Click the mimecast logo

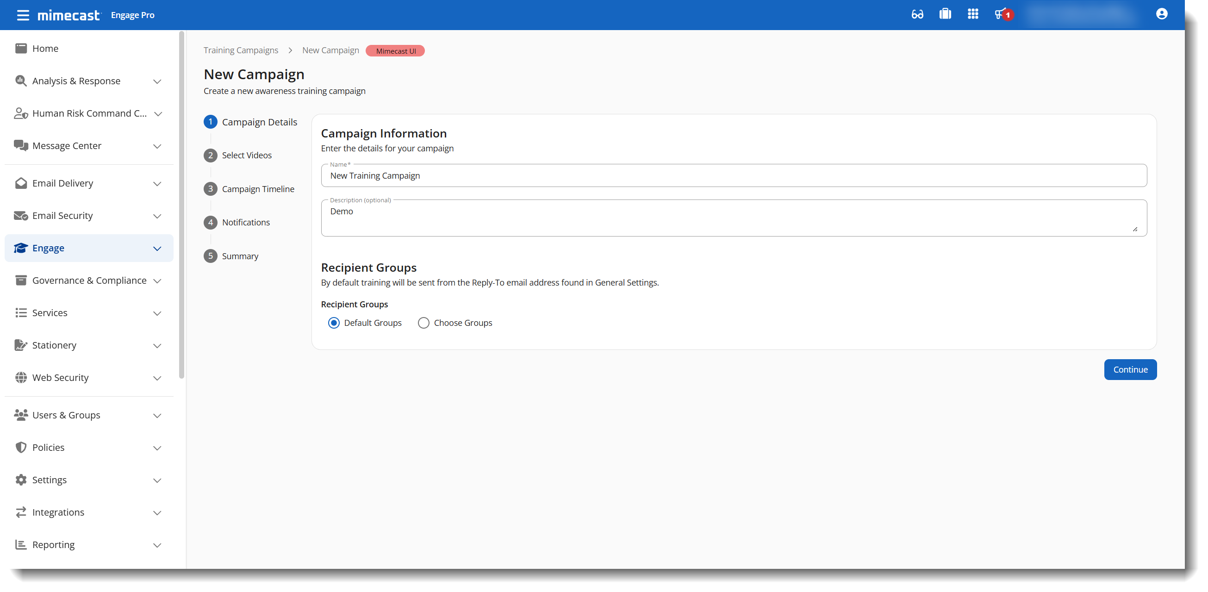(x=69, y=15)
